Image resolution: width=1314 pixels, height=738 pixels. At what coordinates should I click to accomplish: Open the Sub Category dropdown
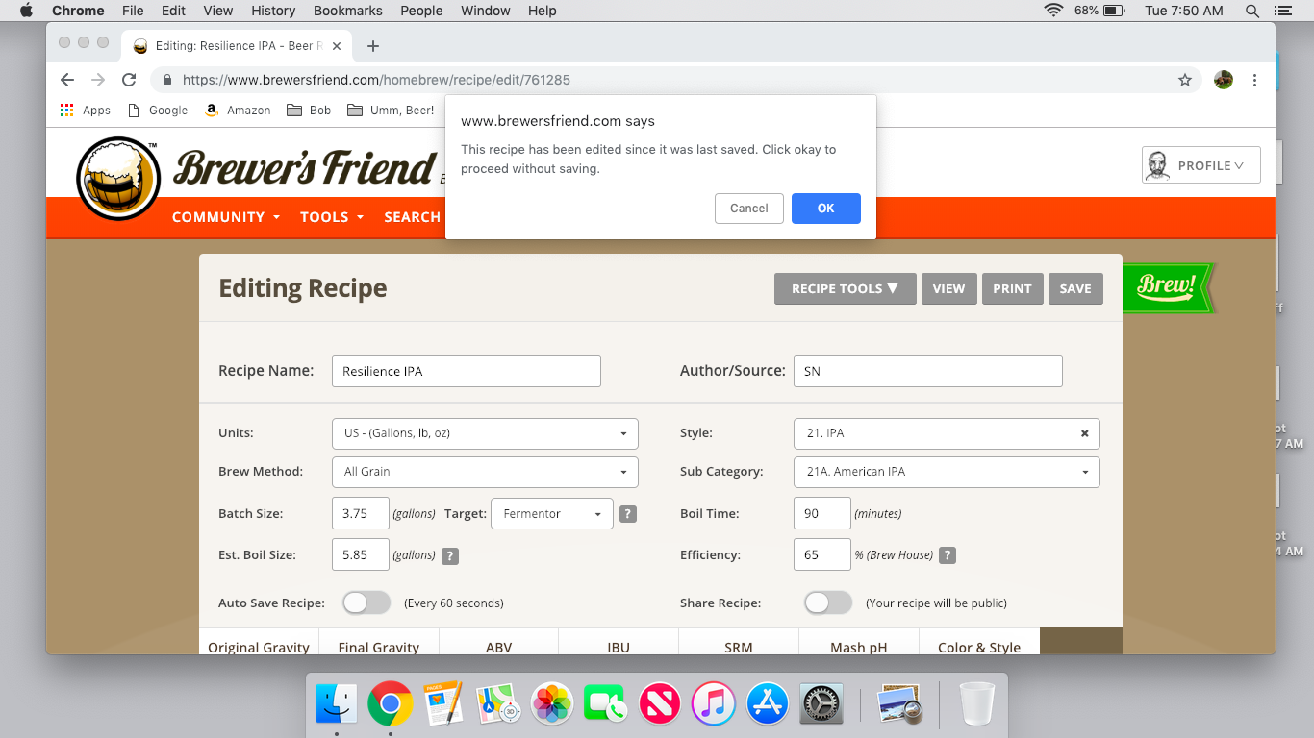pos(947,472)
